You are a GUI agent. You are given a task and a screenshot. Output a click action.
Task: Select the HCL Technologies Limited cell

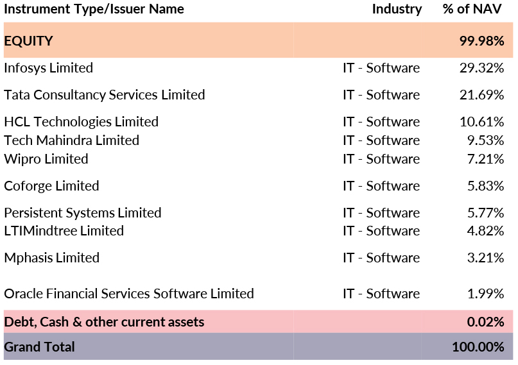point(81,122)
